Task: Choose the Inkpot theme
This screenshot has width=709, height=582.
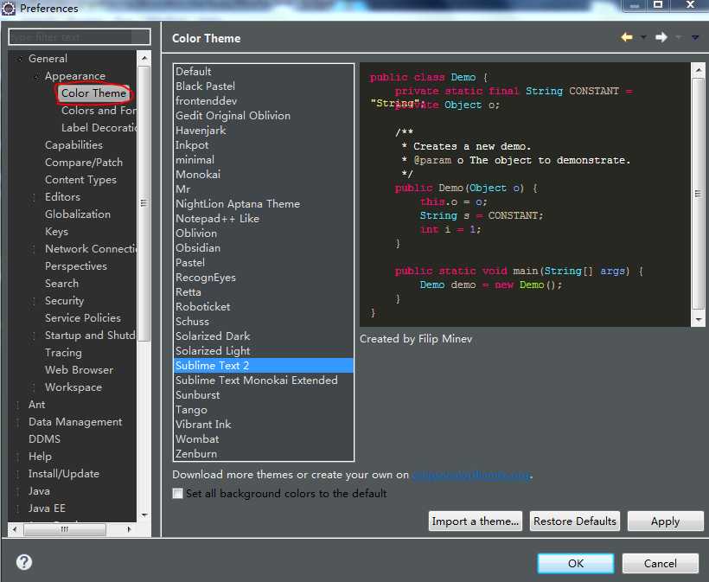Action: [264, 145]
